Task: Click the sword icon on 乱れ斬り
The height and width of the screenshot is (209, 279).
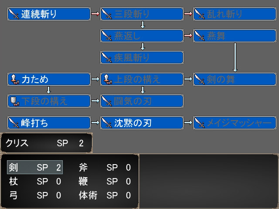Action: click(200, 14)
